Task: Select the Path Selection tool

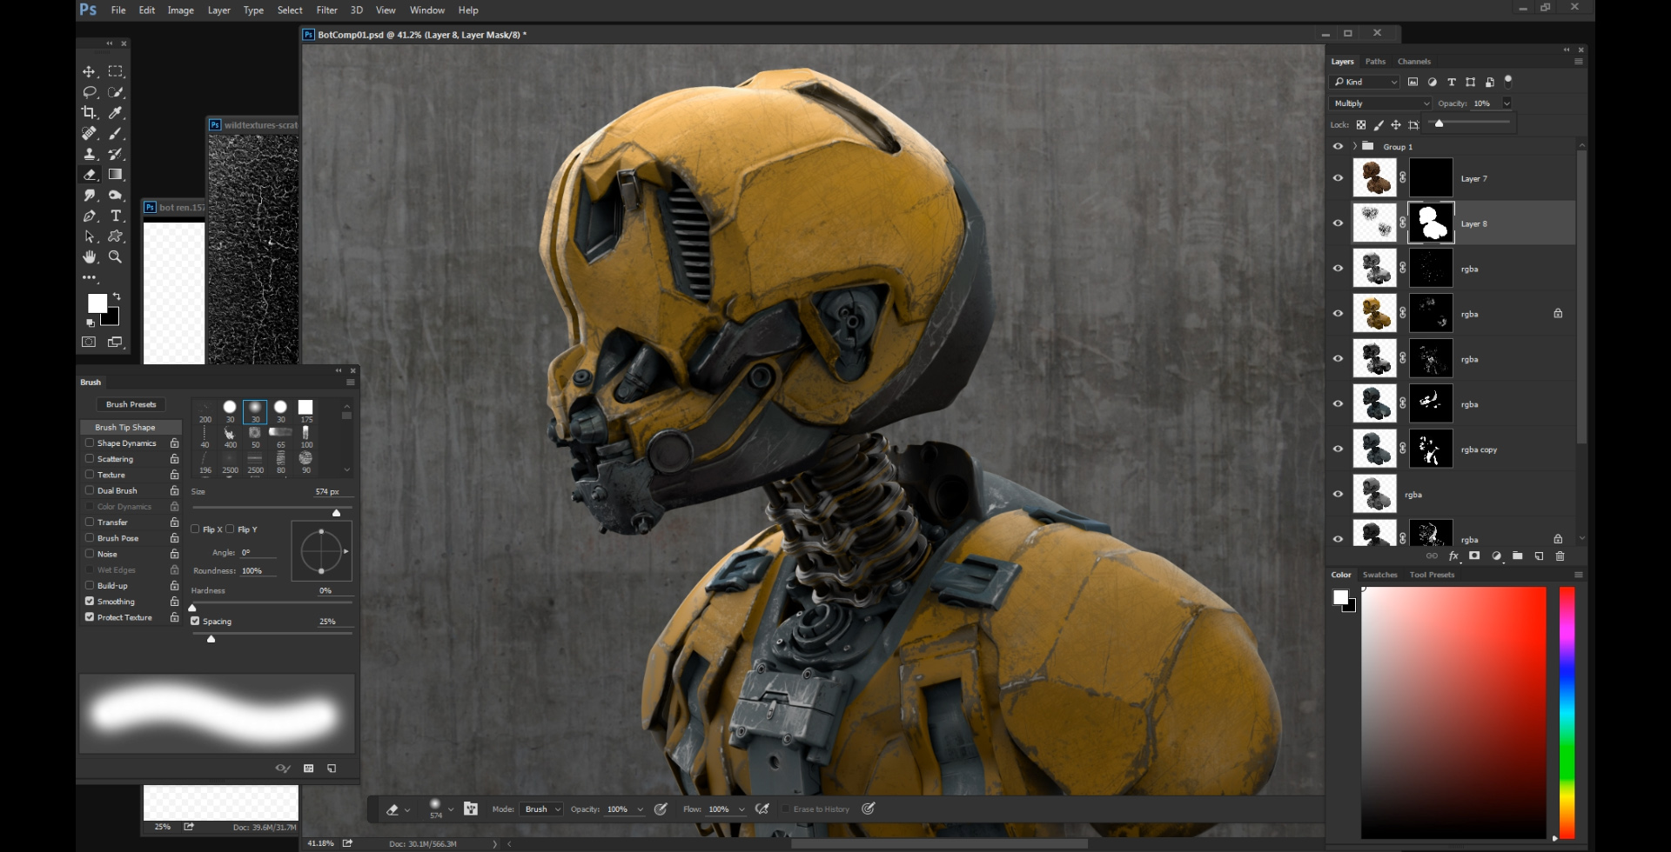Action: 89,236
